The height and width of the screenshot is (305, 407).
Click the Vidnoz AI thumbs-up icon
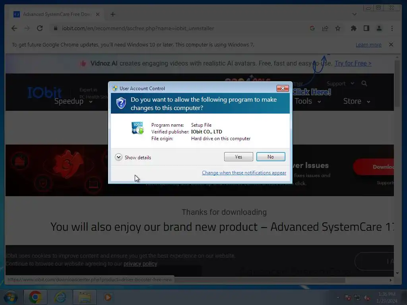[x=83, y=63]
